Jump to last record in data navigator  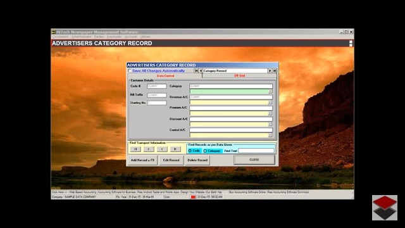[275, 70]
